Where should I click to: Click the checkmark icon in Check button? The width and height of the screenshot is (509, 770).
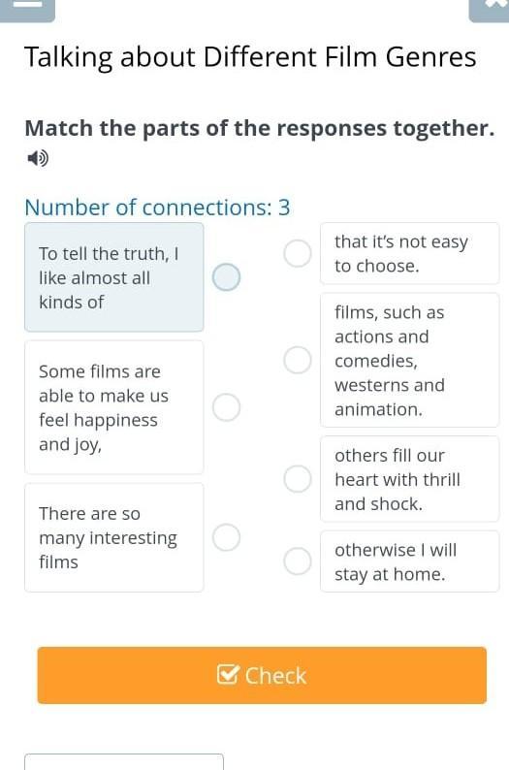point(228,674)
